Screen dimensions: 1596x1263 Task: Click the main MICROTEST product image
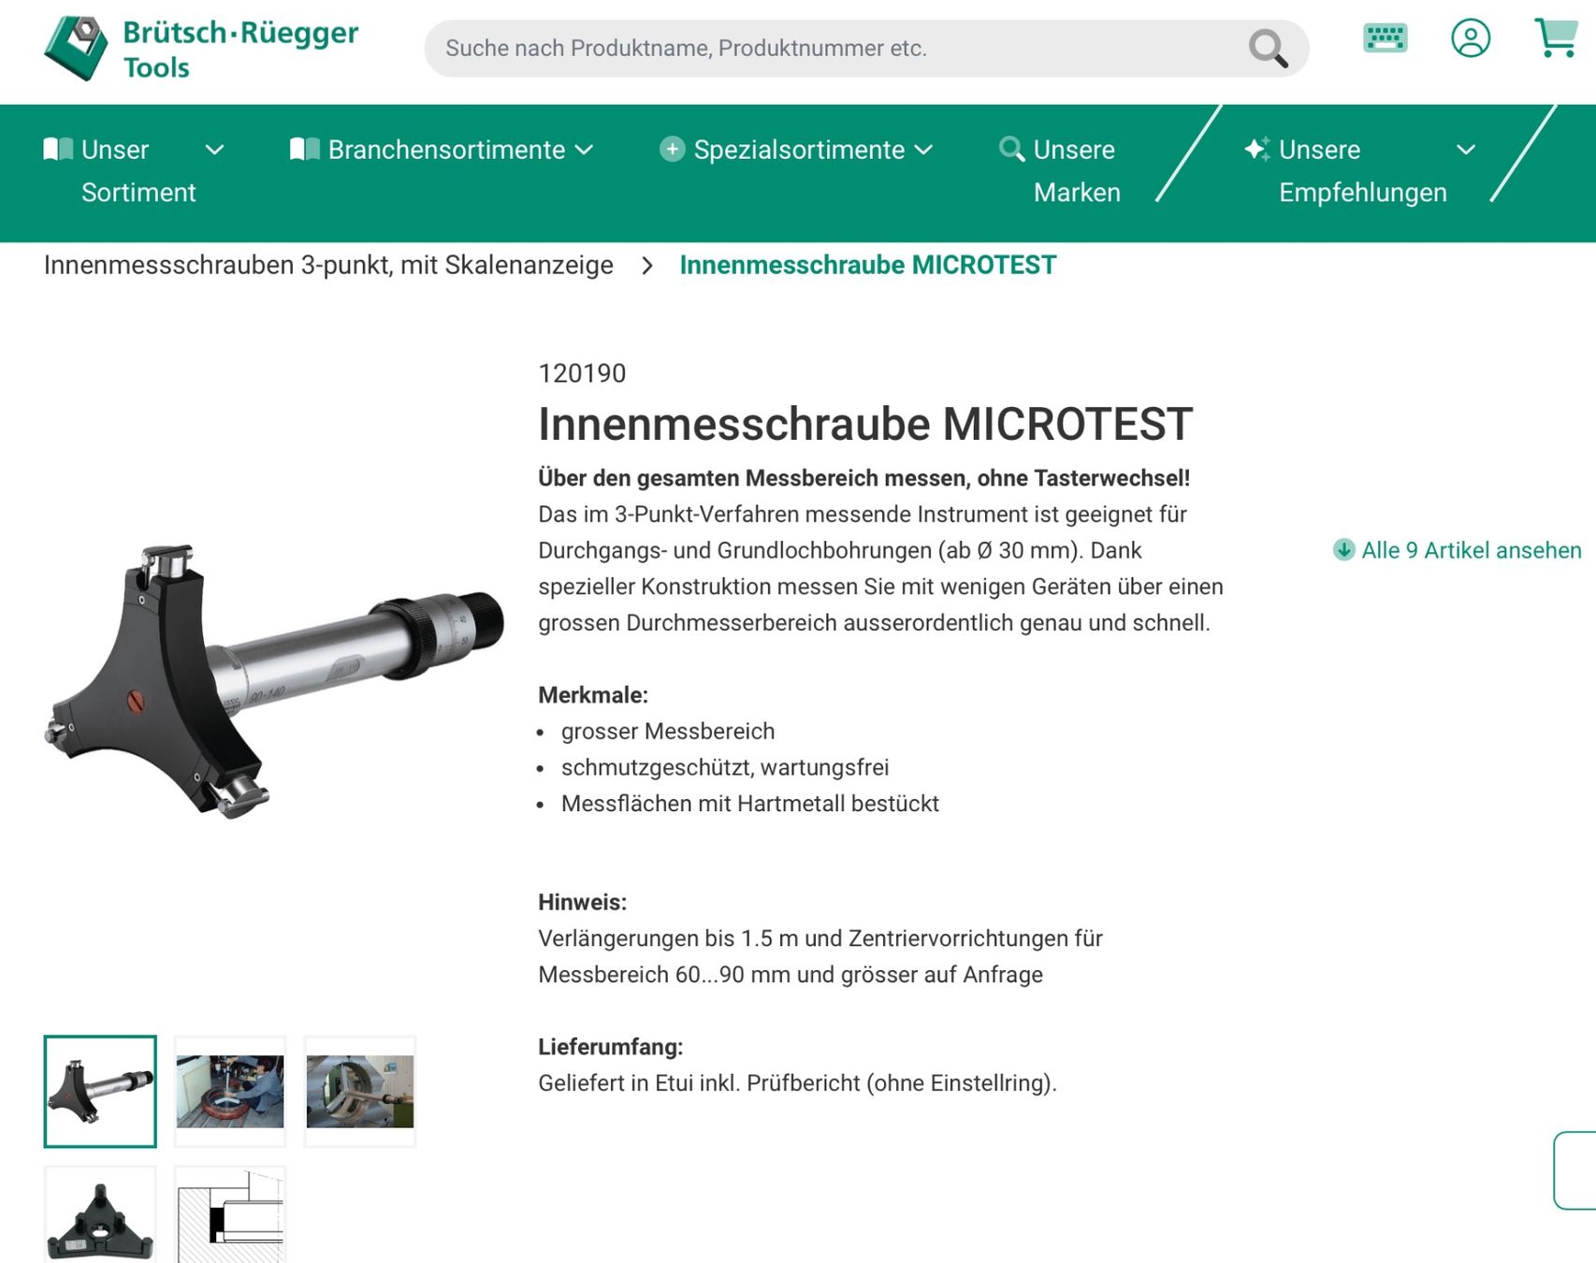pyautogui.click(x=273, y=681)
